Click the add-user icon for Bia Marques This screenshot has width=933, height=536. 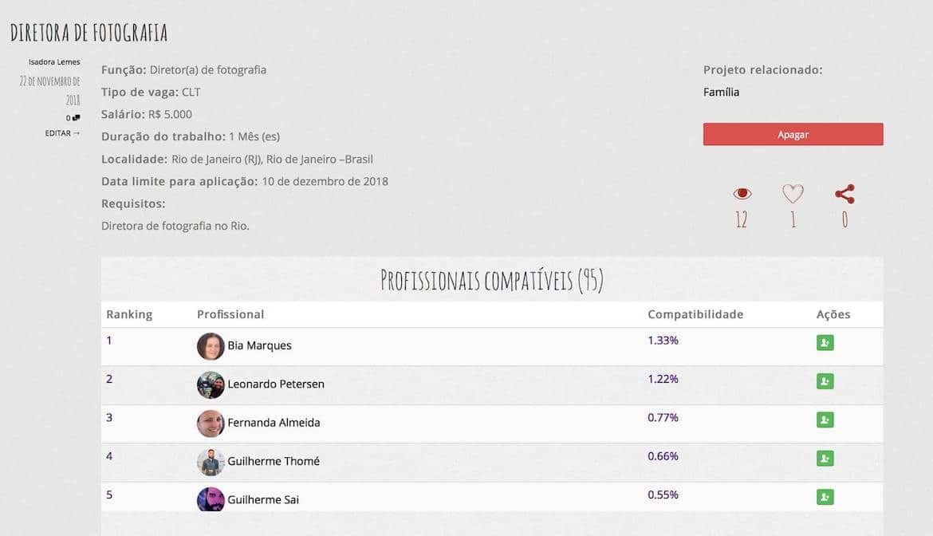825,343
